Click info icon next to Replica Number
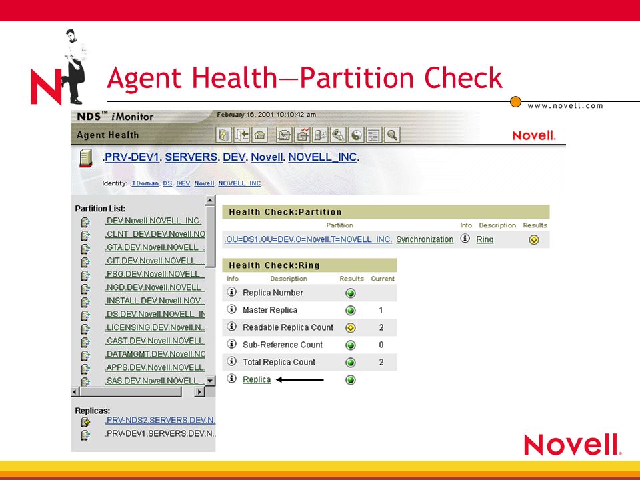 (232, 292)
